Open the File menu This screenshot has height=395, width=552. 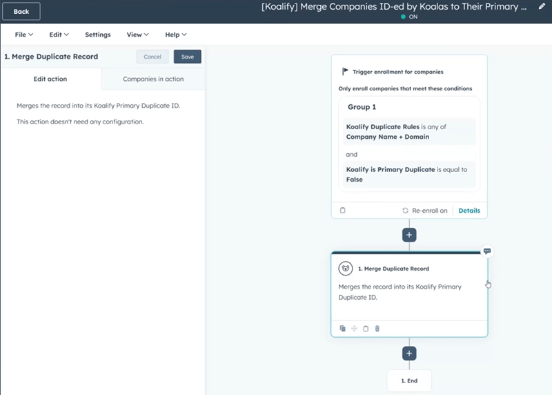tap(24, 35)
